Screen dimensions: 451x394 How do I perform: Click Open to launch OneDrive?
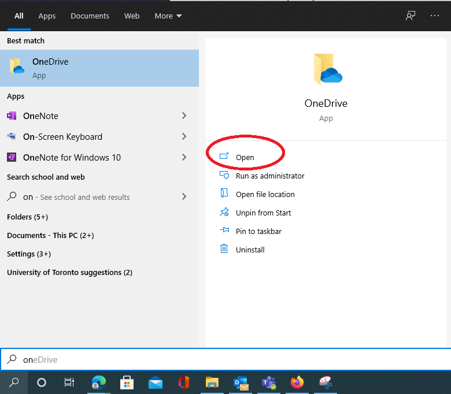[x=245, y=157]
